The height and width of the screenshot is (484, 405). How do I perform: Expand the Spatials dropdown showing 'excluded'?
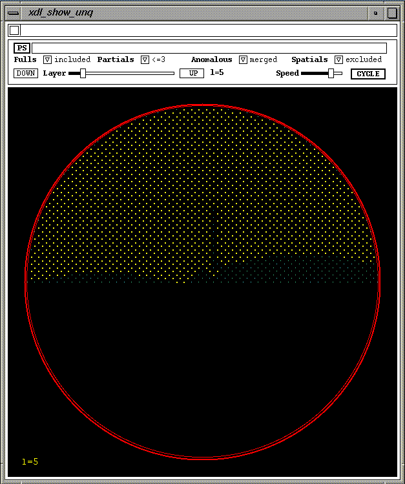(x=338, y=59)
